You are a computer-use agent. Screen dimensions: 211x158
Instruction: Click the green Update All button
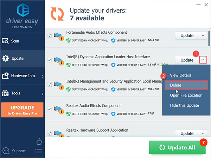177,147
